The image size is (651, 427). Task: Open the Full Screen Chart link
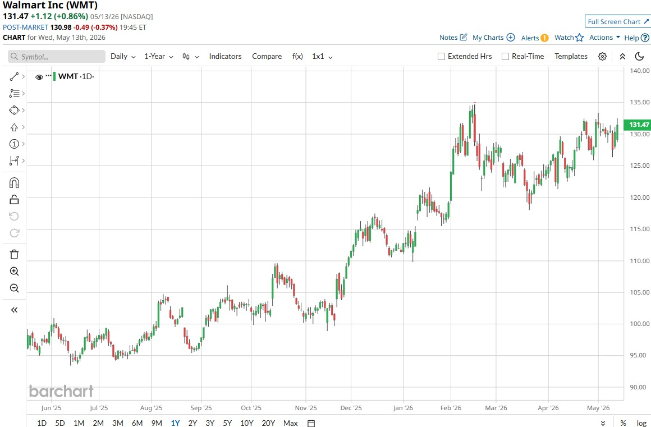pos(618,21)
